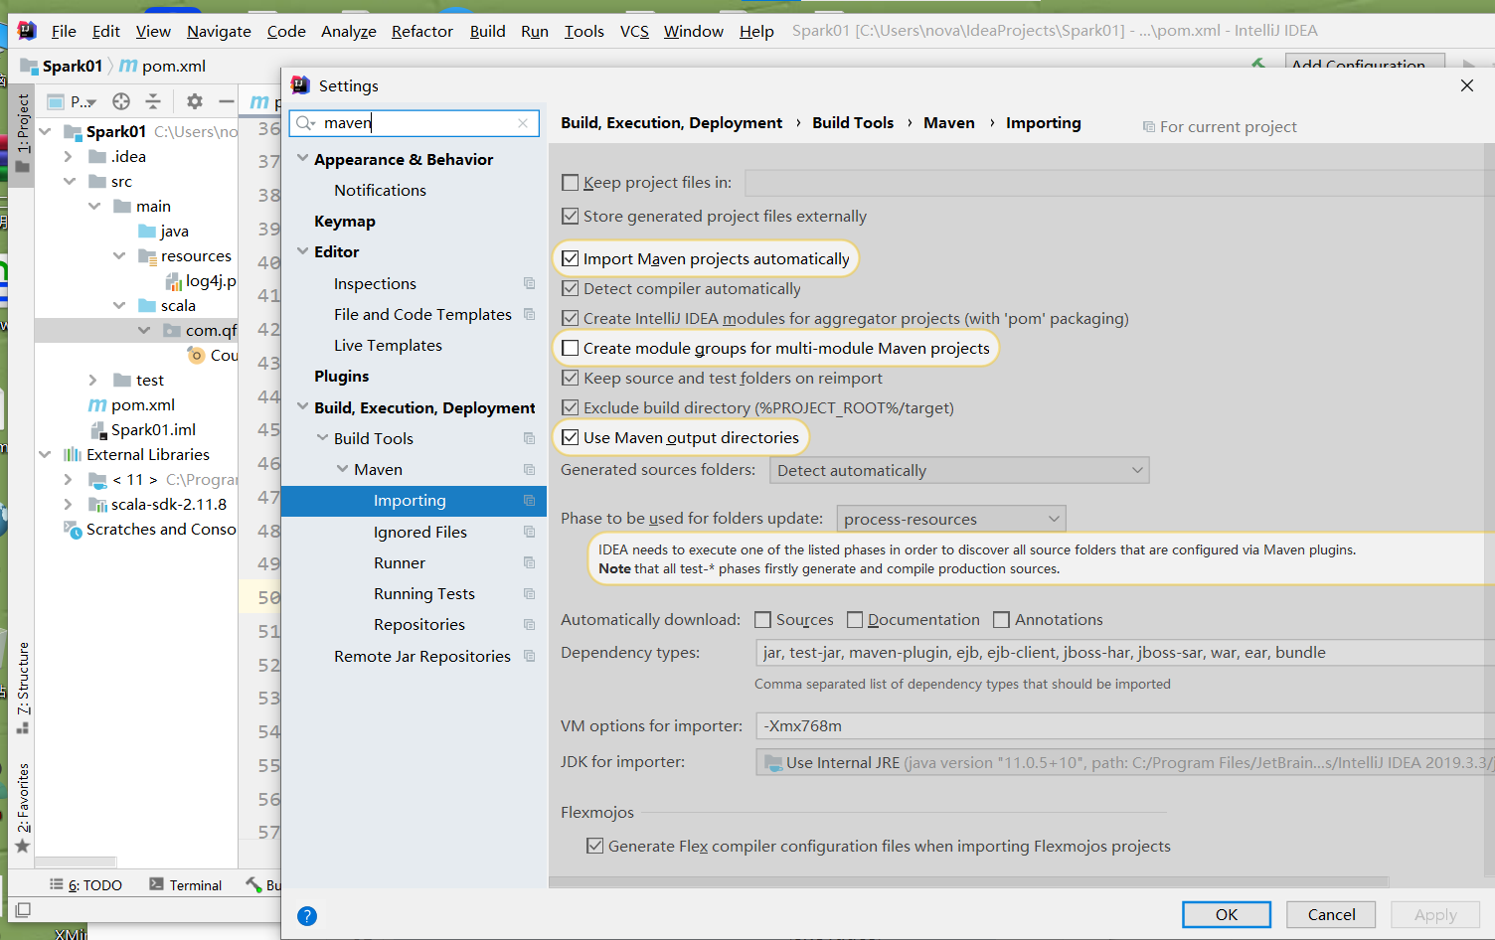Select Repositories in the Maven settings tree
1495x940 pixels.
[419, 625]
